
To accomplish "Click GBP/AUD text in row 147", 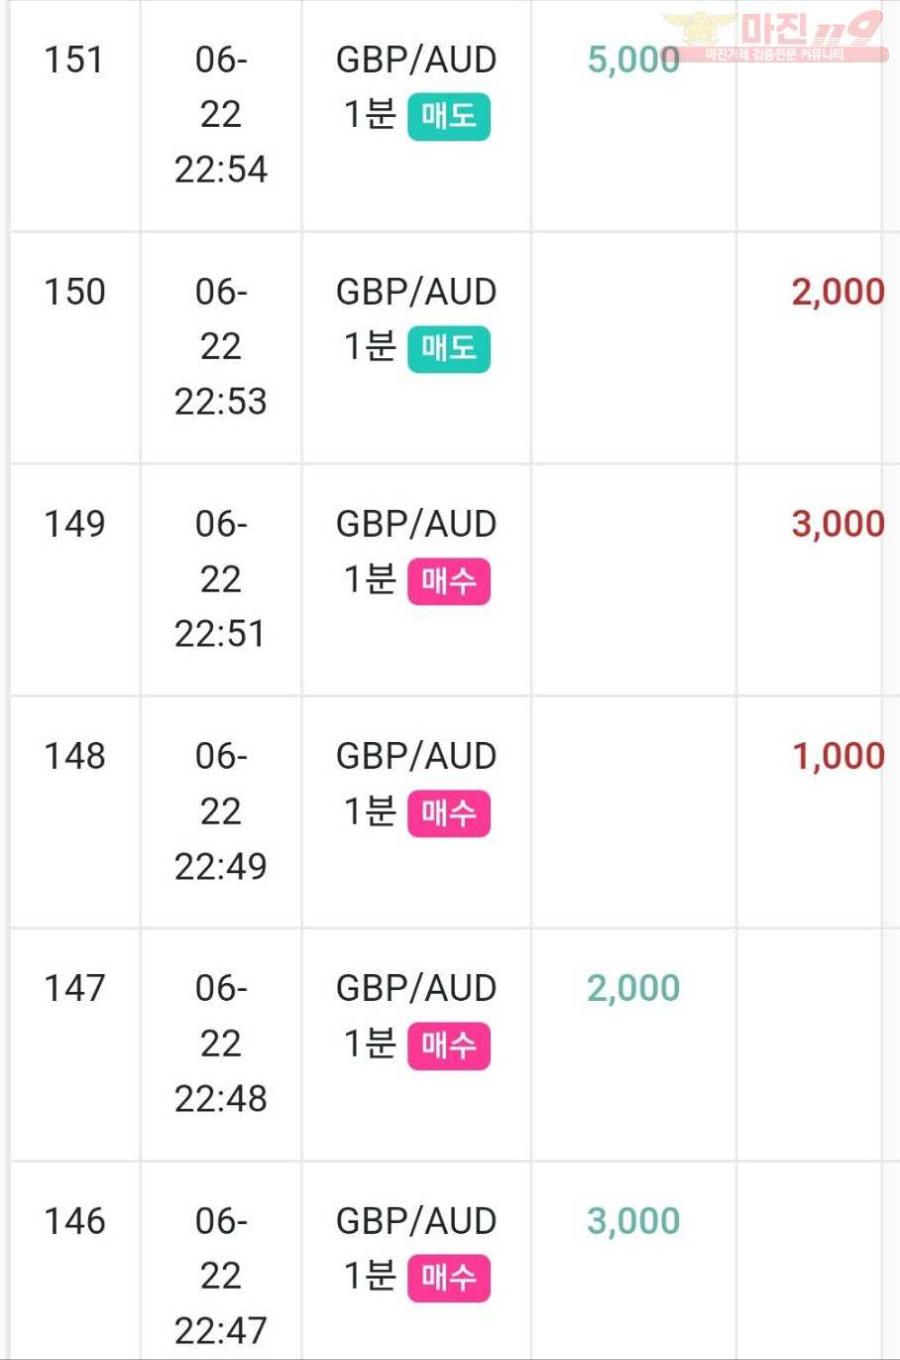I will [416, 988].
